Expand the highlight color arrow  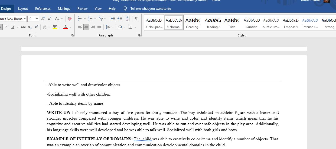click(59, 27)
